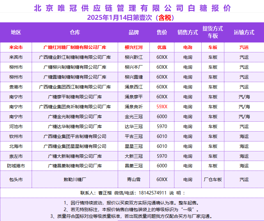Click the 品牌 column header

134,32
